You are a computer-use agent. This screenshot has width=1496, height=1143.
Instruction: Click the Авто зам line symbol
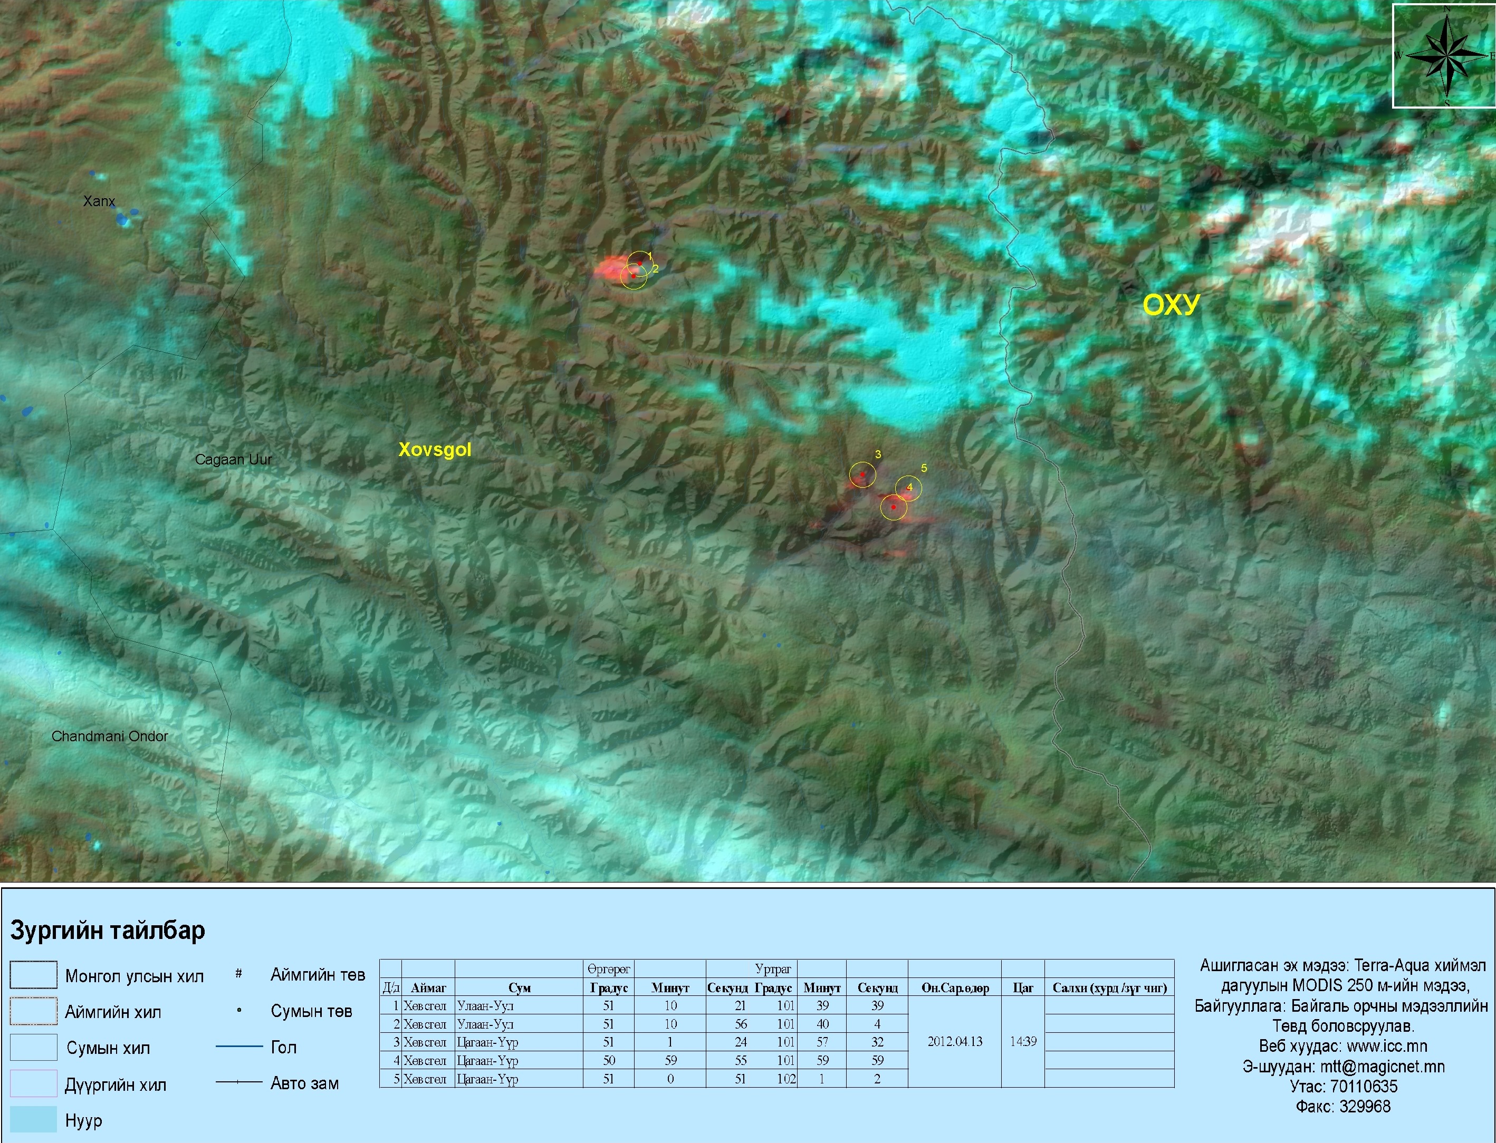click(239, 1082)
